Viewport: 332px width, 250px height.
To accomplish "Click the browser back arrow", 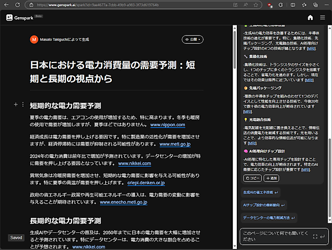I will (7, 4).
